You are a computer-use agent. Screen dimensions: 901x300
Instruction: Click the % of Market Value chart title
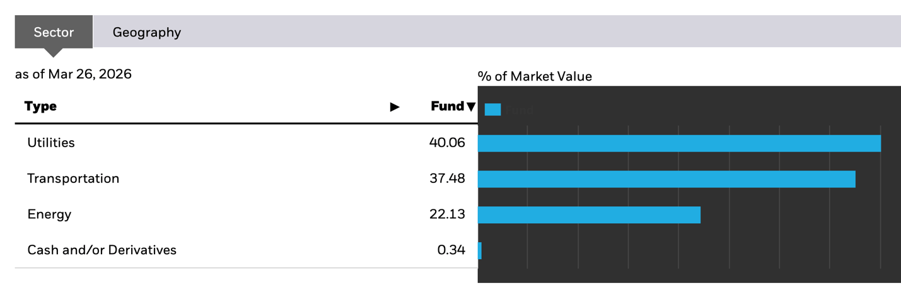[535, 77]
